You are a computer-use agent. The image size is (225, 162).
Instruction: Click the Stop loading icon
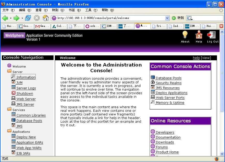pyautogui.click(x=37, y=18)
